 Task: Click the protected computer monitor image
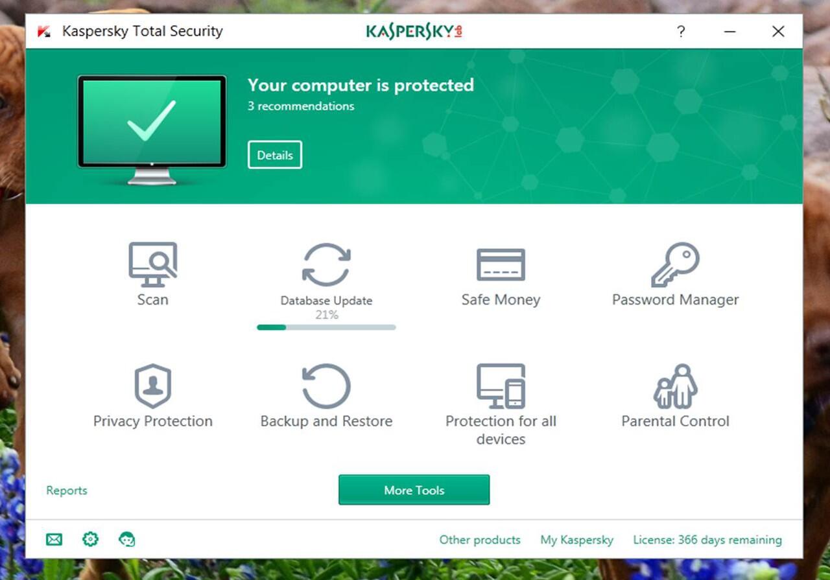tap(152, 130)
